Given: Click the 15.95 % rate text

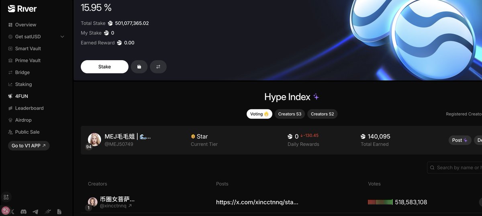Looking at the screenshot, I should (x=96, y=7).
